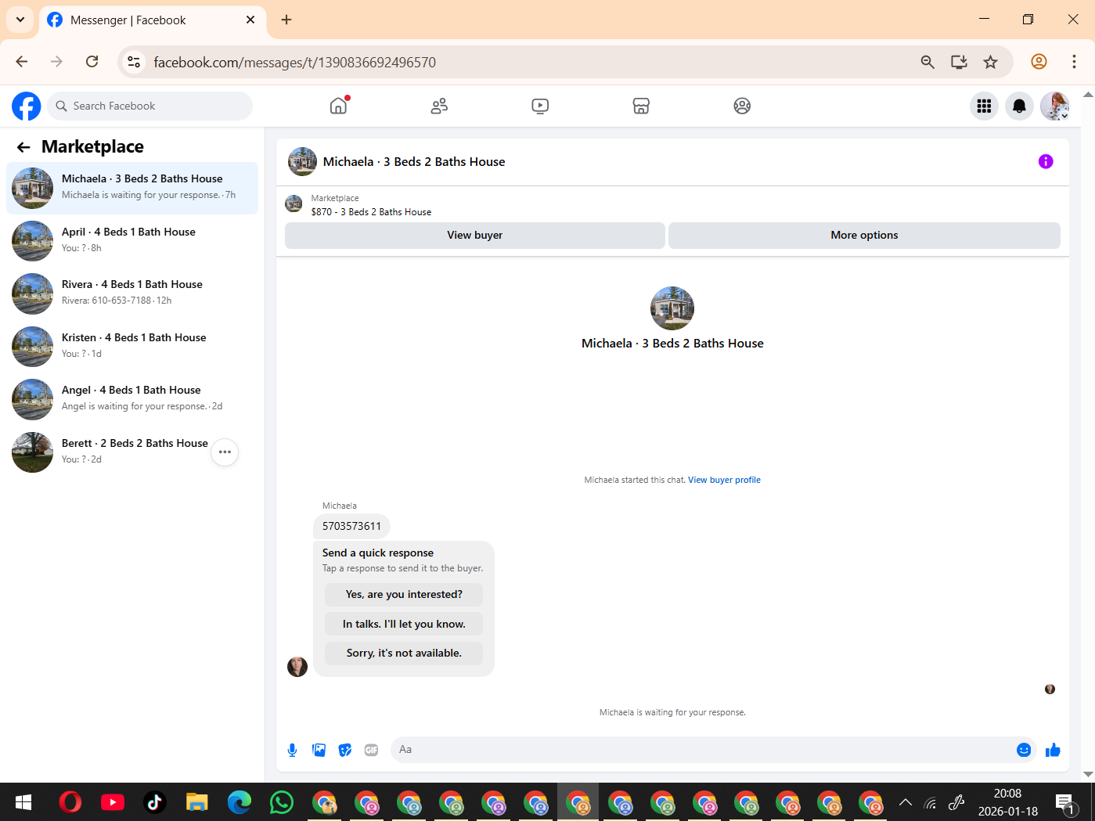Open site information icon in address bar
The width and height of the screenshot is (1095, 821).
pyautogui.click(x=134, y=62)
